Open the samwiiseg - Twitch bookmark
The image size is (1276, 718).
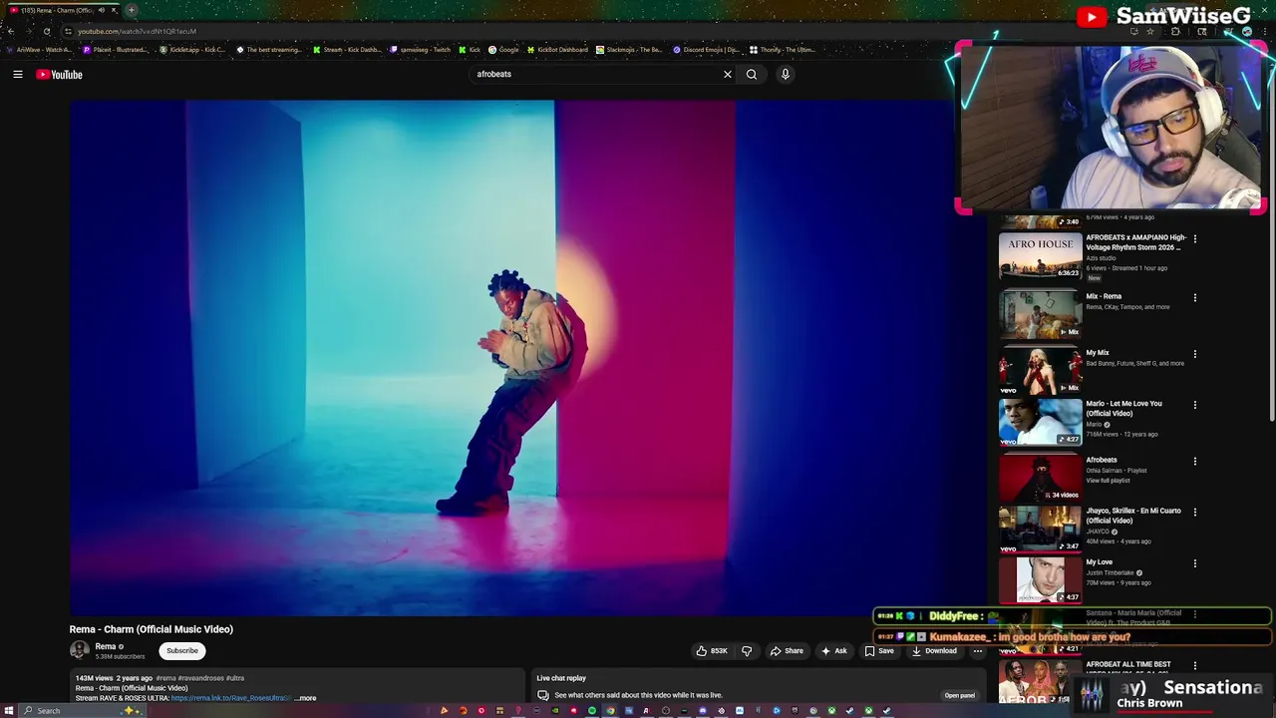[x=420, y=50]
